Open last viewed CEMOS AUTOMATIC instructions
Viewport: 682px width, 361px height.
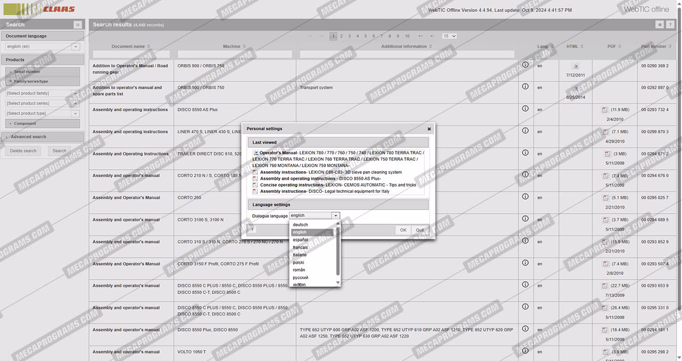click(338, 185)
